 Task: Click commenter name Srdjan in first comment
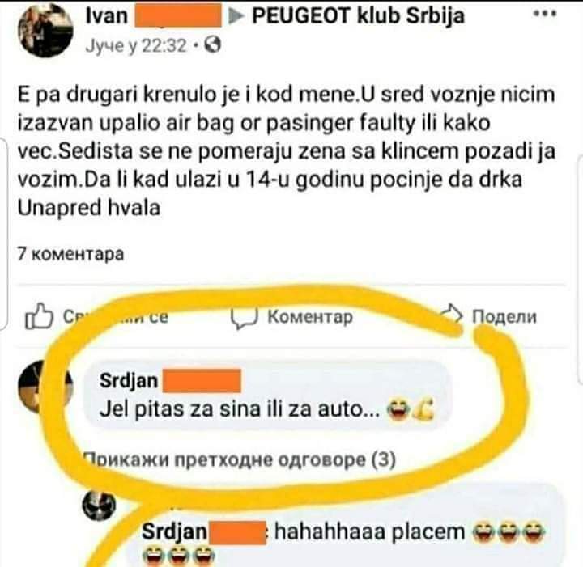pos(129,381)
